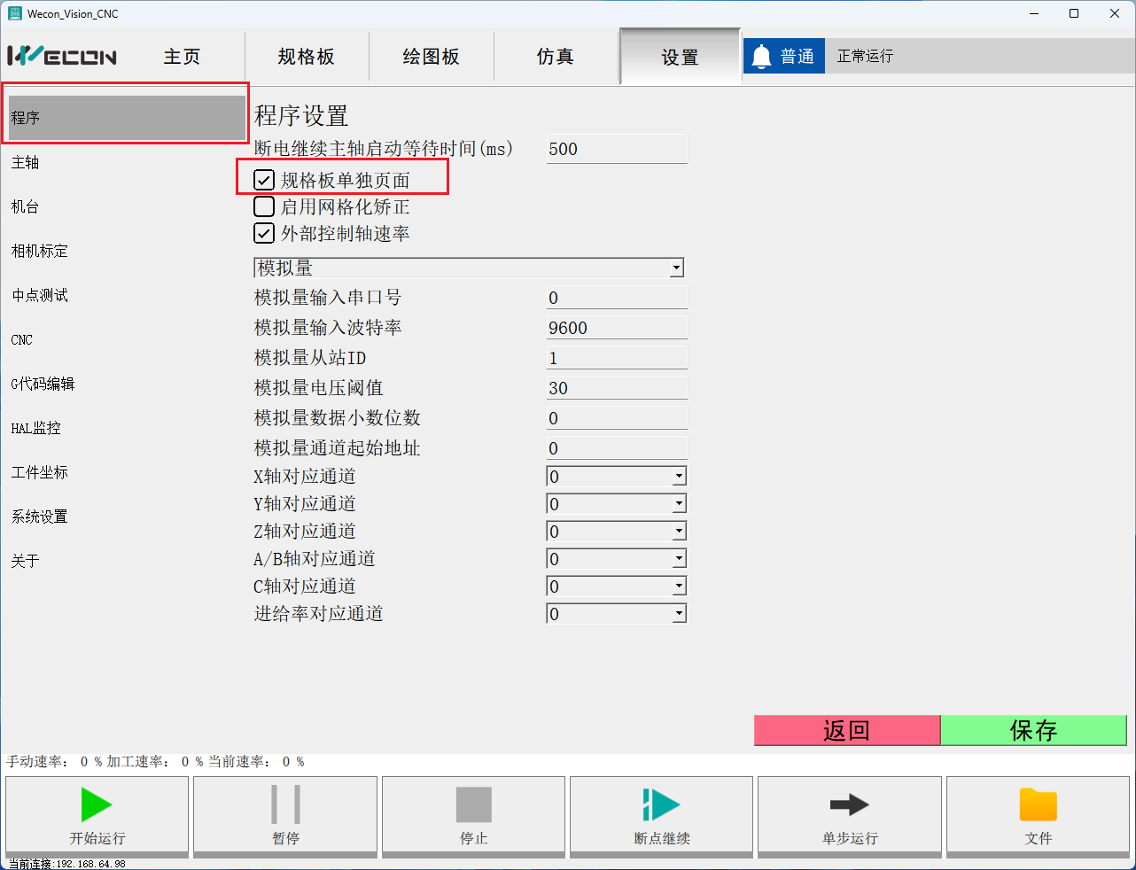Viewport: 1136px width, 870px height.
Task: Expand the 进给率对应通道 dropdown
Action: 679,614
